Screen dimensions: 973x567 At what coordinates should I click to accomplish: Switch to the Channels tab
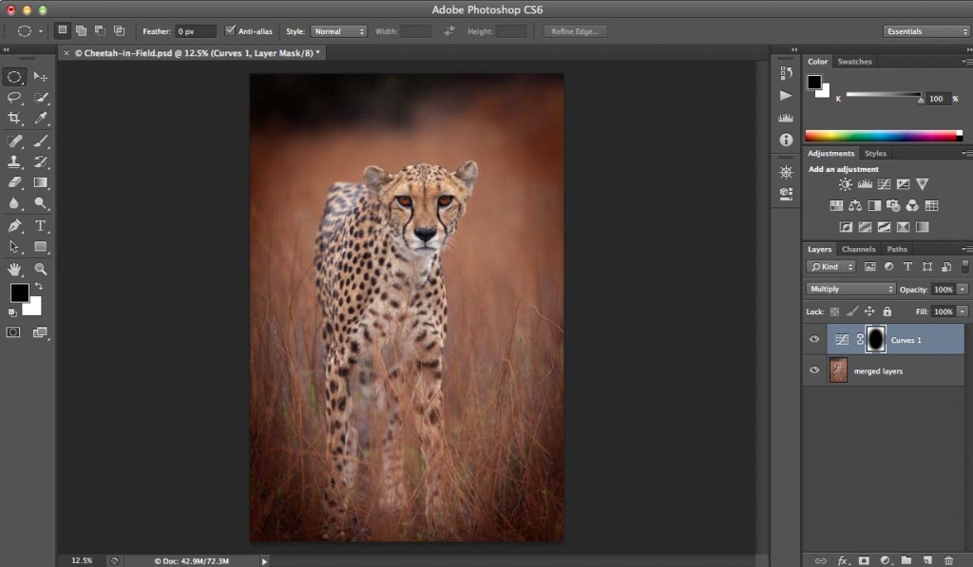pos(859,248)
